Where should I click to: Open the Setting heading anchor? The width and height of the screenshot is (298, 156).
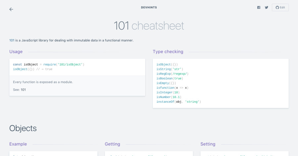tap(208, 144)
